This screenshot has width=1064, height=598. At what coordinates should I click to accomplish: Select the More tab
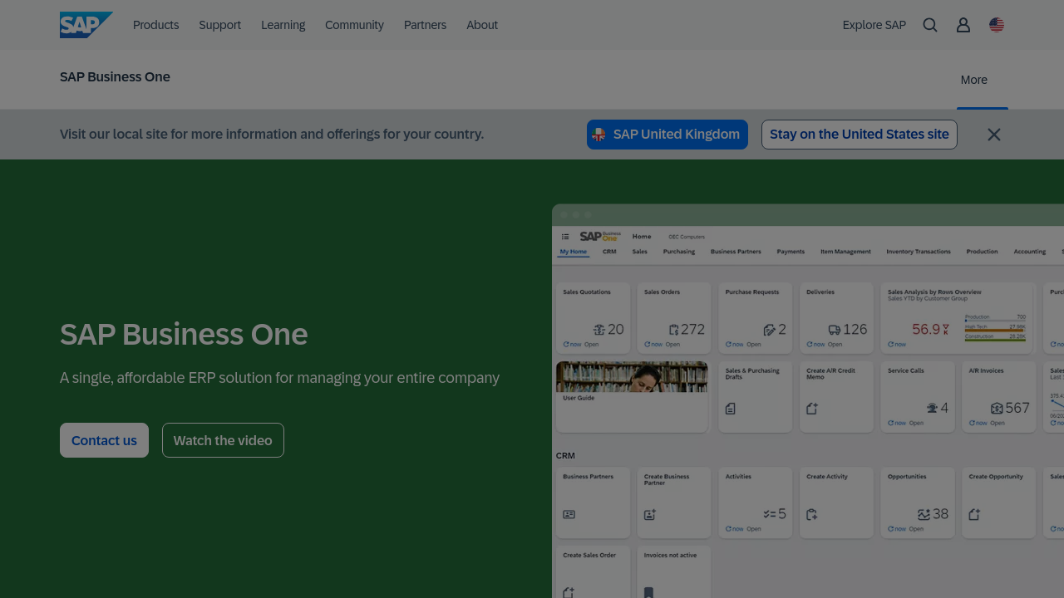pyautogui.click(x=973, y=80)
